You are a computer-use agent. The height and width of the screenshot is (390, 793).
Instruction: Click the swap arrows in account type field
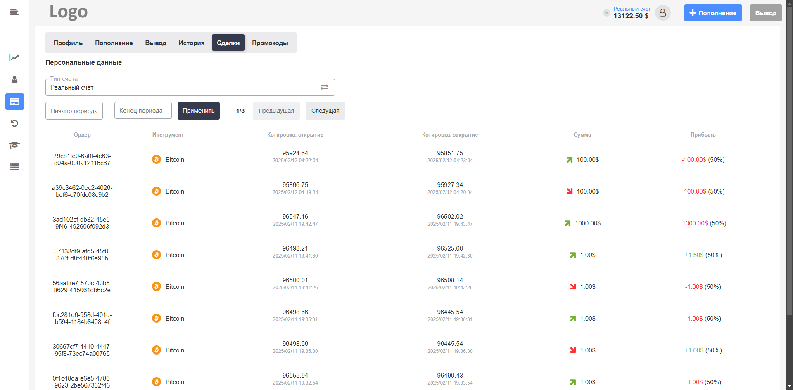coord(324,87)
